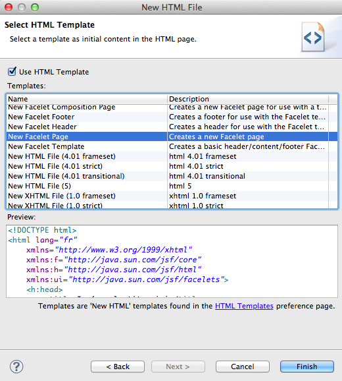Image resolution: width=342 pixels, height=381 pixels.
Task: Open the HTML Templates preference link
Action: [244, 306]
